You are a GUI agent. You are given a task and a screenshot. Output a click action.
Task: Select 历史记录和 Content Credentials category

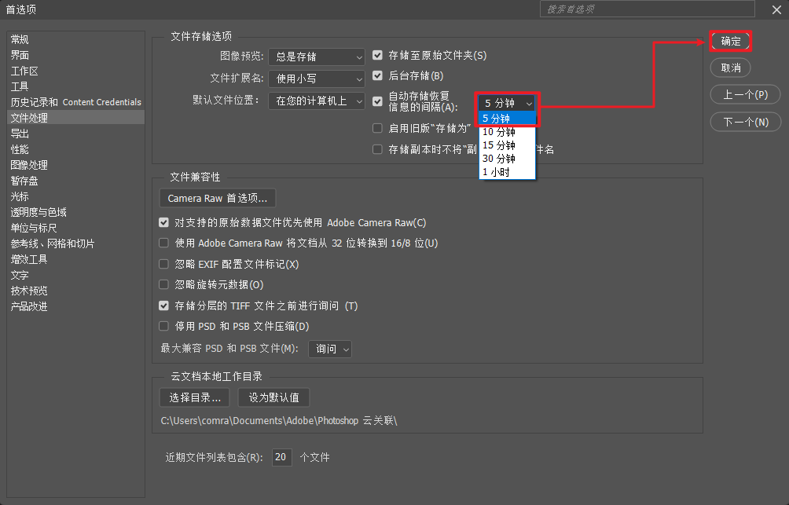pyautogui.click(x=76, y=102)
